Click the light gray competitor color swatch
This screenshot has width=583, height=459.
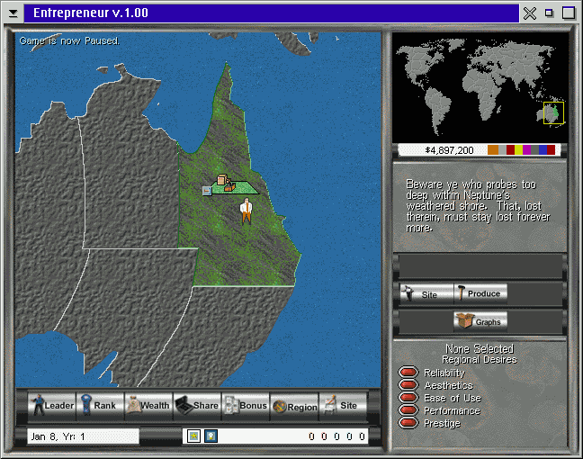click(502, 150)
